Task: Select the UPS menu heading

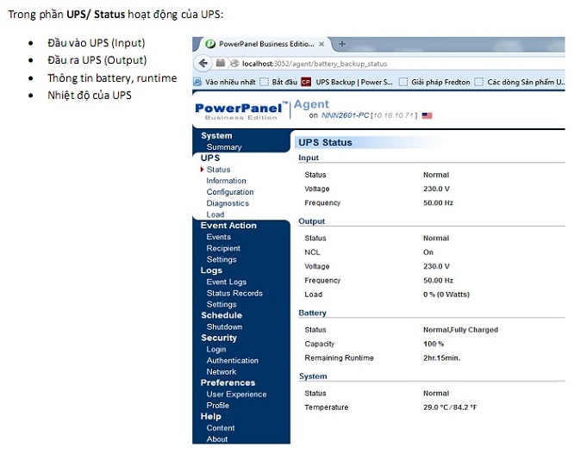Action: (x=210, y=158)
